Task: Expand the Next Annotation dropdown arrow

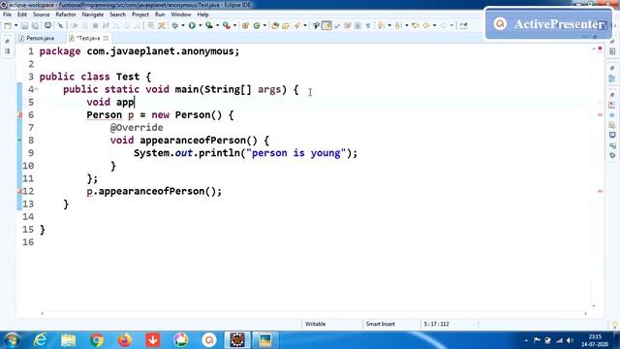Action: point(389,26)
